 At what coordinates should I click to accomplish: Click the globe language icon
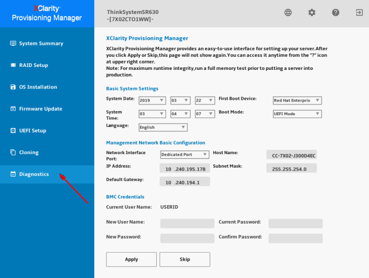288,13
